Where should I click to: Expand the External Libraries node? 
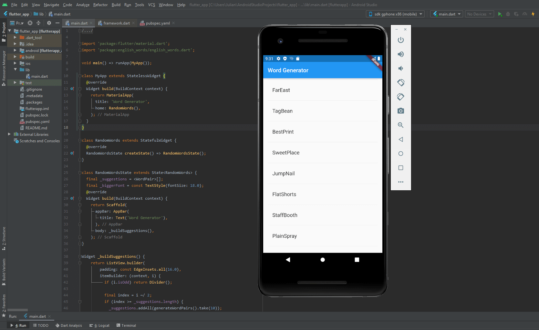pos(9,134)
